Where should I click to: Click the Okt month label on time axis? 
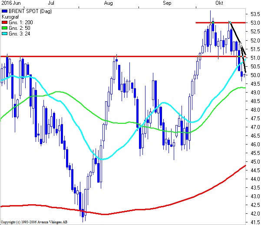pyautogui.click(x=219, y=3)
